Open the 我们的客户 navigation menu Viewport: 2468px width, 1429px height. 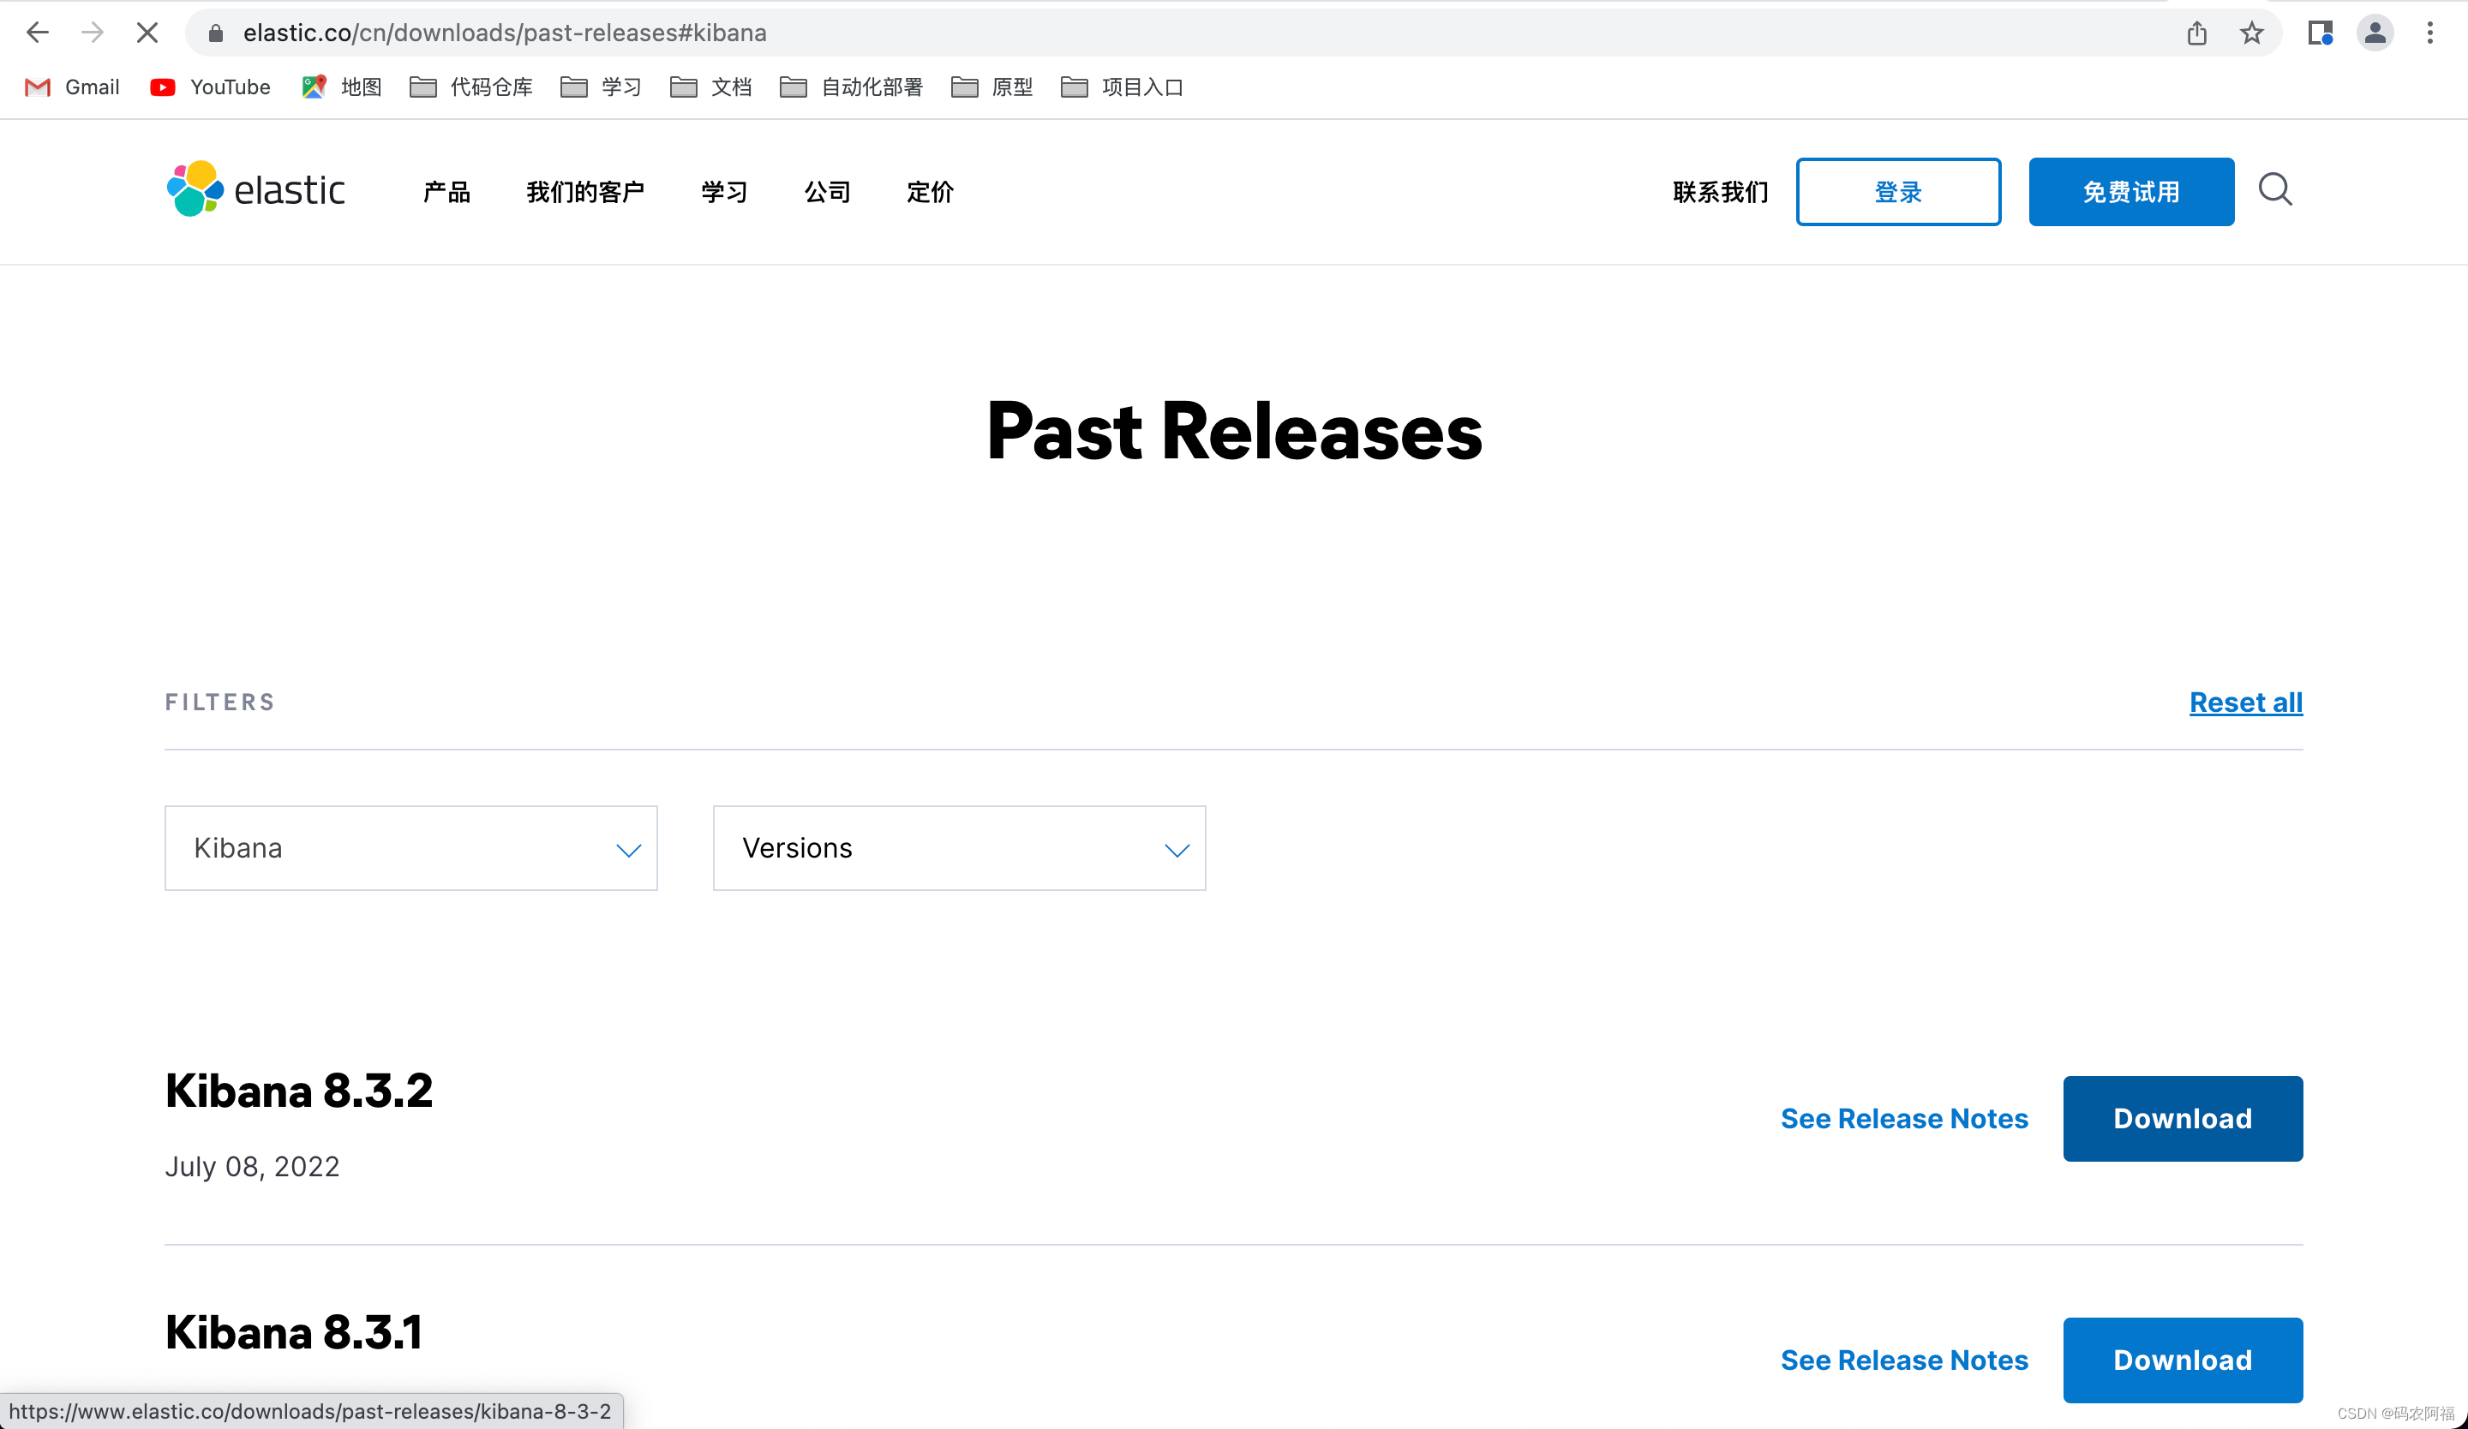[585, 192]
